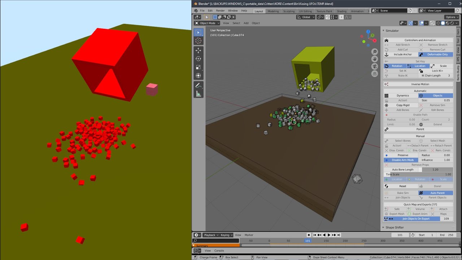Toggle the Objects simulator option
The image size is (462, 260).
click(x=436, y=96)
